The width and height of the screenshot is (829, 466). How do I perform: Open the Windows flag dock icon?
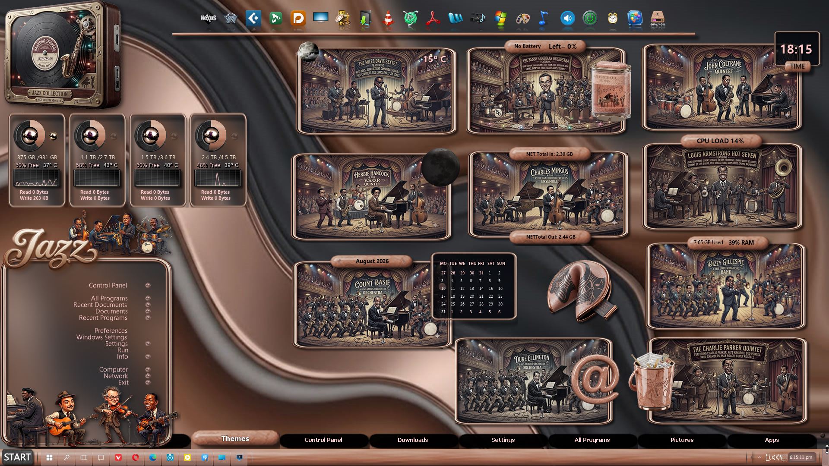click(x=500, y=19)
